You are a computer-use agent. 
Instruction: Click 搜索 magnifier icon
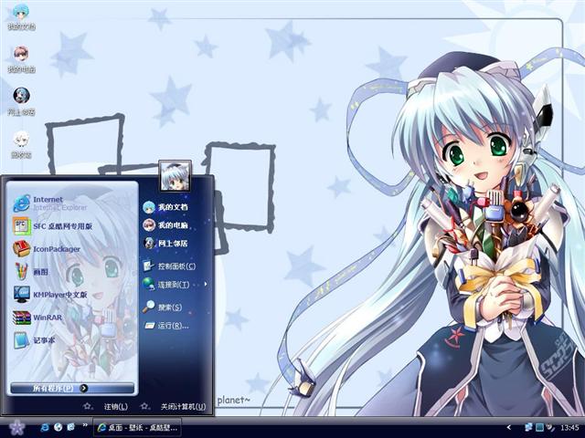click(x=149, y=307)
